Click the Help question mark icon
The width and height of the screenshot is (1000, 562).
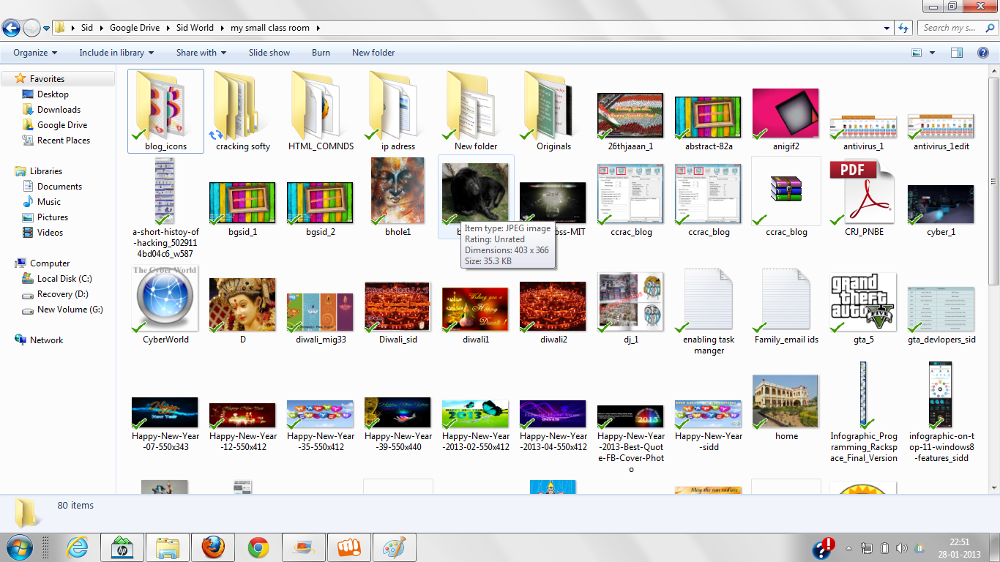click(x=984, y=52)
